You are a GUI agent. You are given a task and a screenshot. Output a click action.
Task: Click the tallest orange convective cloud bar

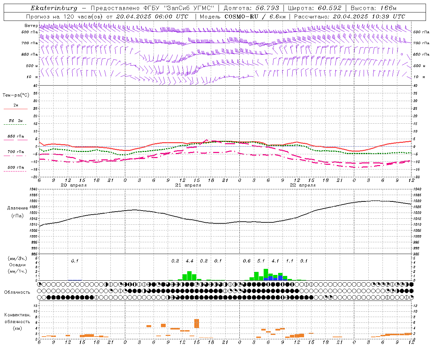click(x=197, y=323)
